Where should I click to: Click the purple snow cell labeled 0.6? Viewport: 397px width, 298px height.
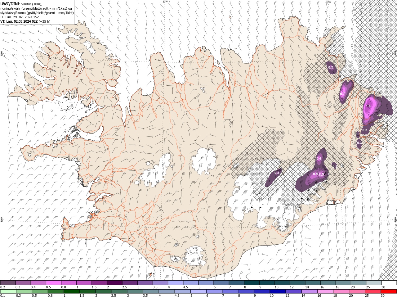point(321,158)
